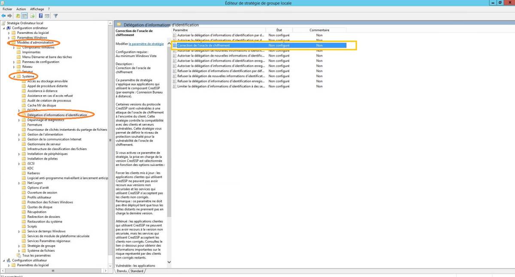Viewport: 515px width, 277px height.
Task: Select the Kerberos folder in tree
Action: tap(33, 173)
